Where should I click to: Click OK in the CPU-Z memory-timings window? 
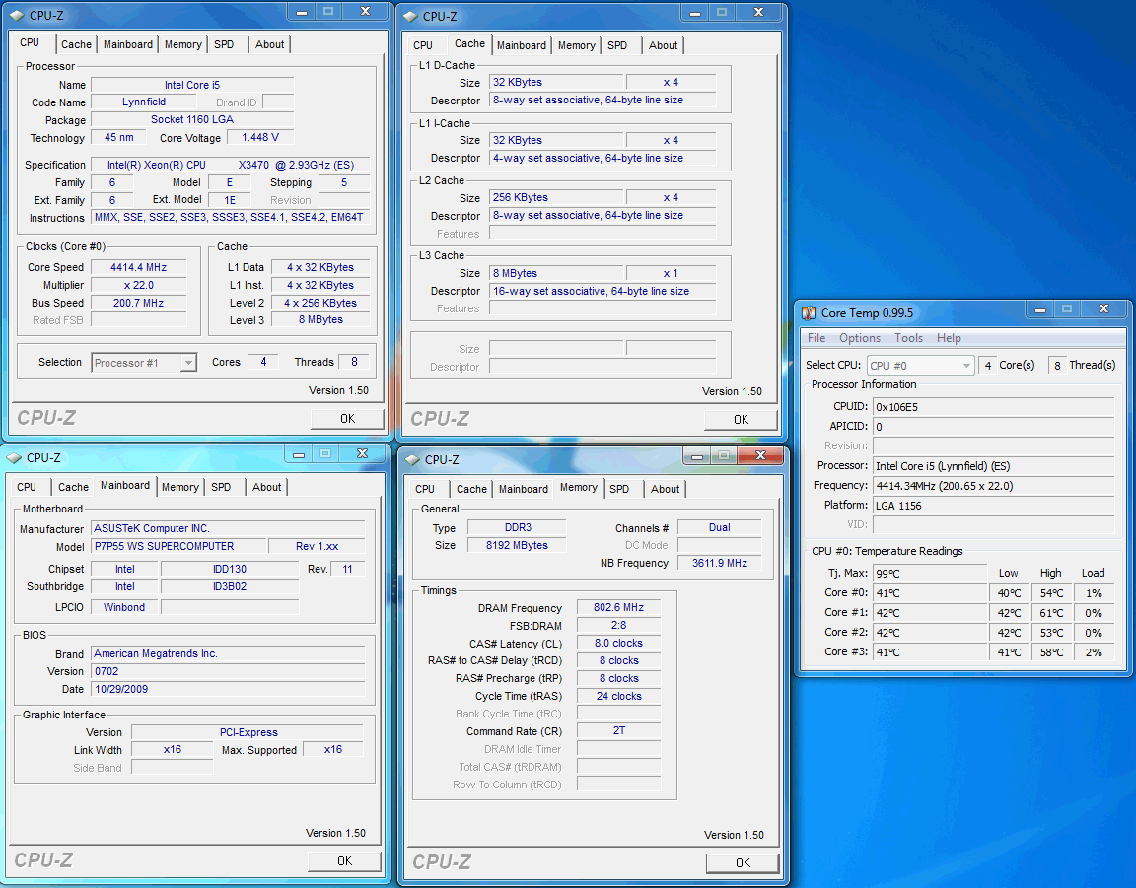[743, 863]
